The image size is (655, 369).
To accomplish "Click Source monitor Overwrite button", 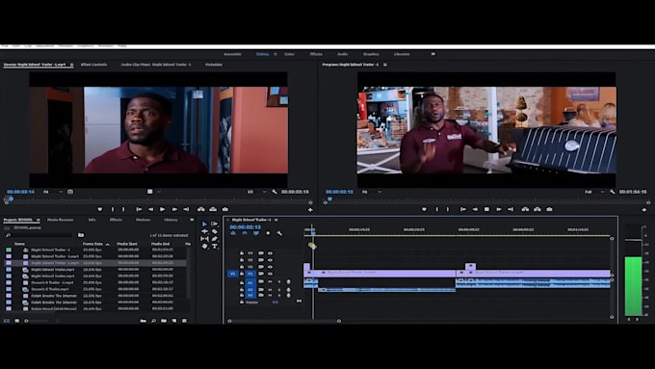I will tap(213, 209).
